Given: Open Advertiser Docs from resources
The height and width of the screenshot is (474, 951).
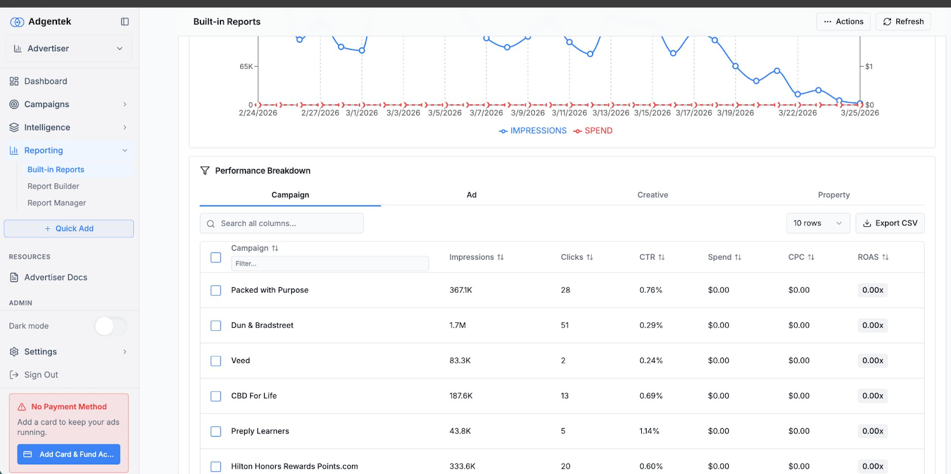Looking at the screenshot, I should pyautogui.click(x=56, y=278).
